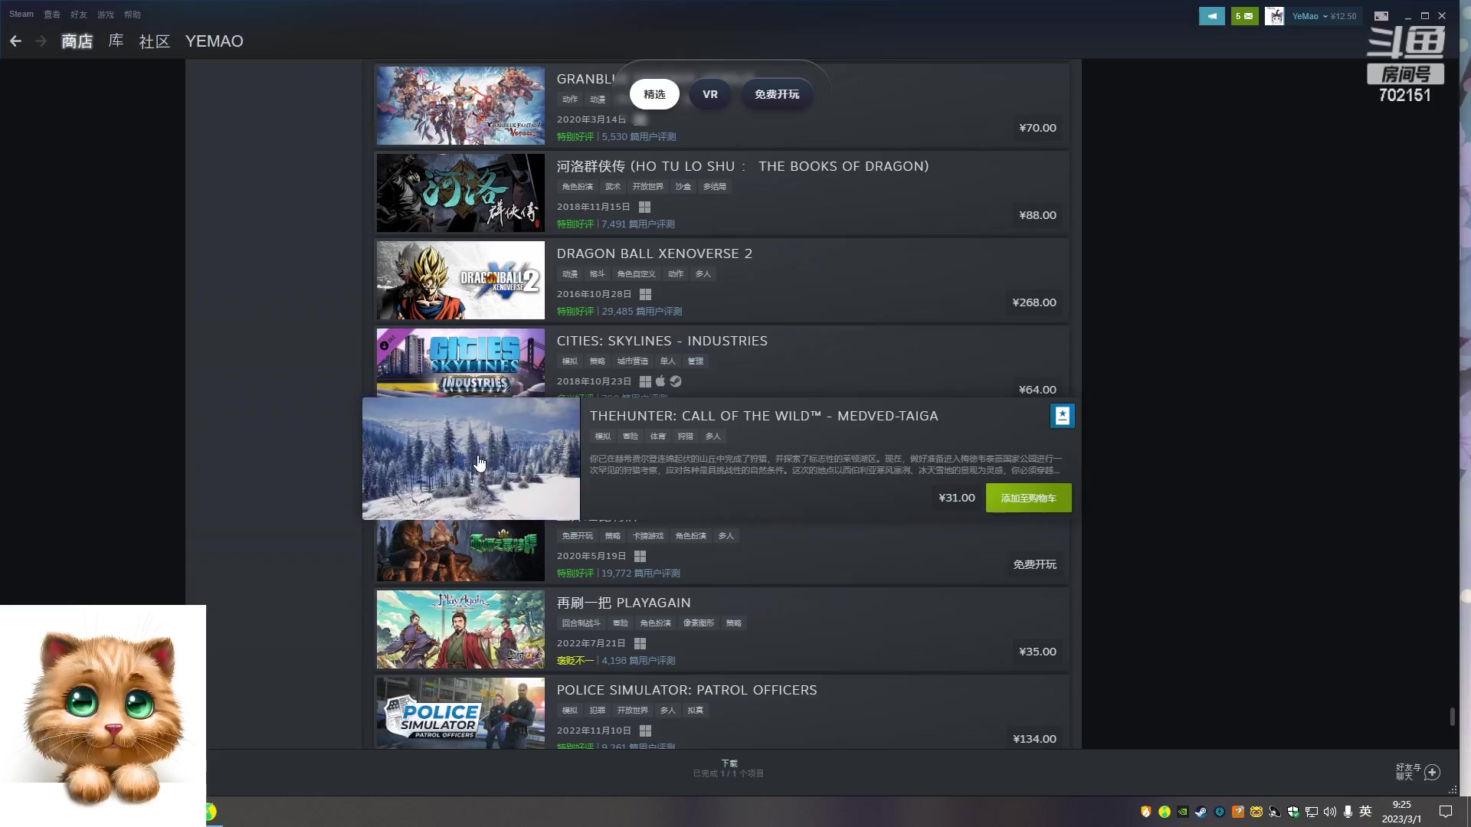Click theHunter Medved-Taiga title
Image resolution: width=1471 pixels, height=827 pixels.
click(764, 416)
